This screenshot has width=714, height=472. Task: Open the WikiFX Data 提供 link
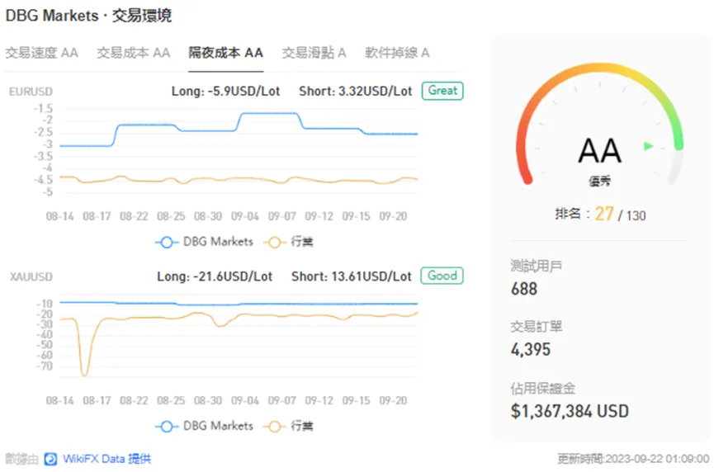click(106, 459)
